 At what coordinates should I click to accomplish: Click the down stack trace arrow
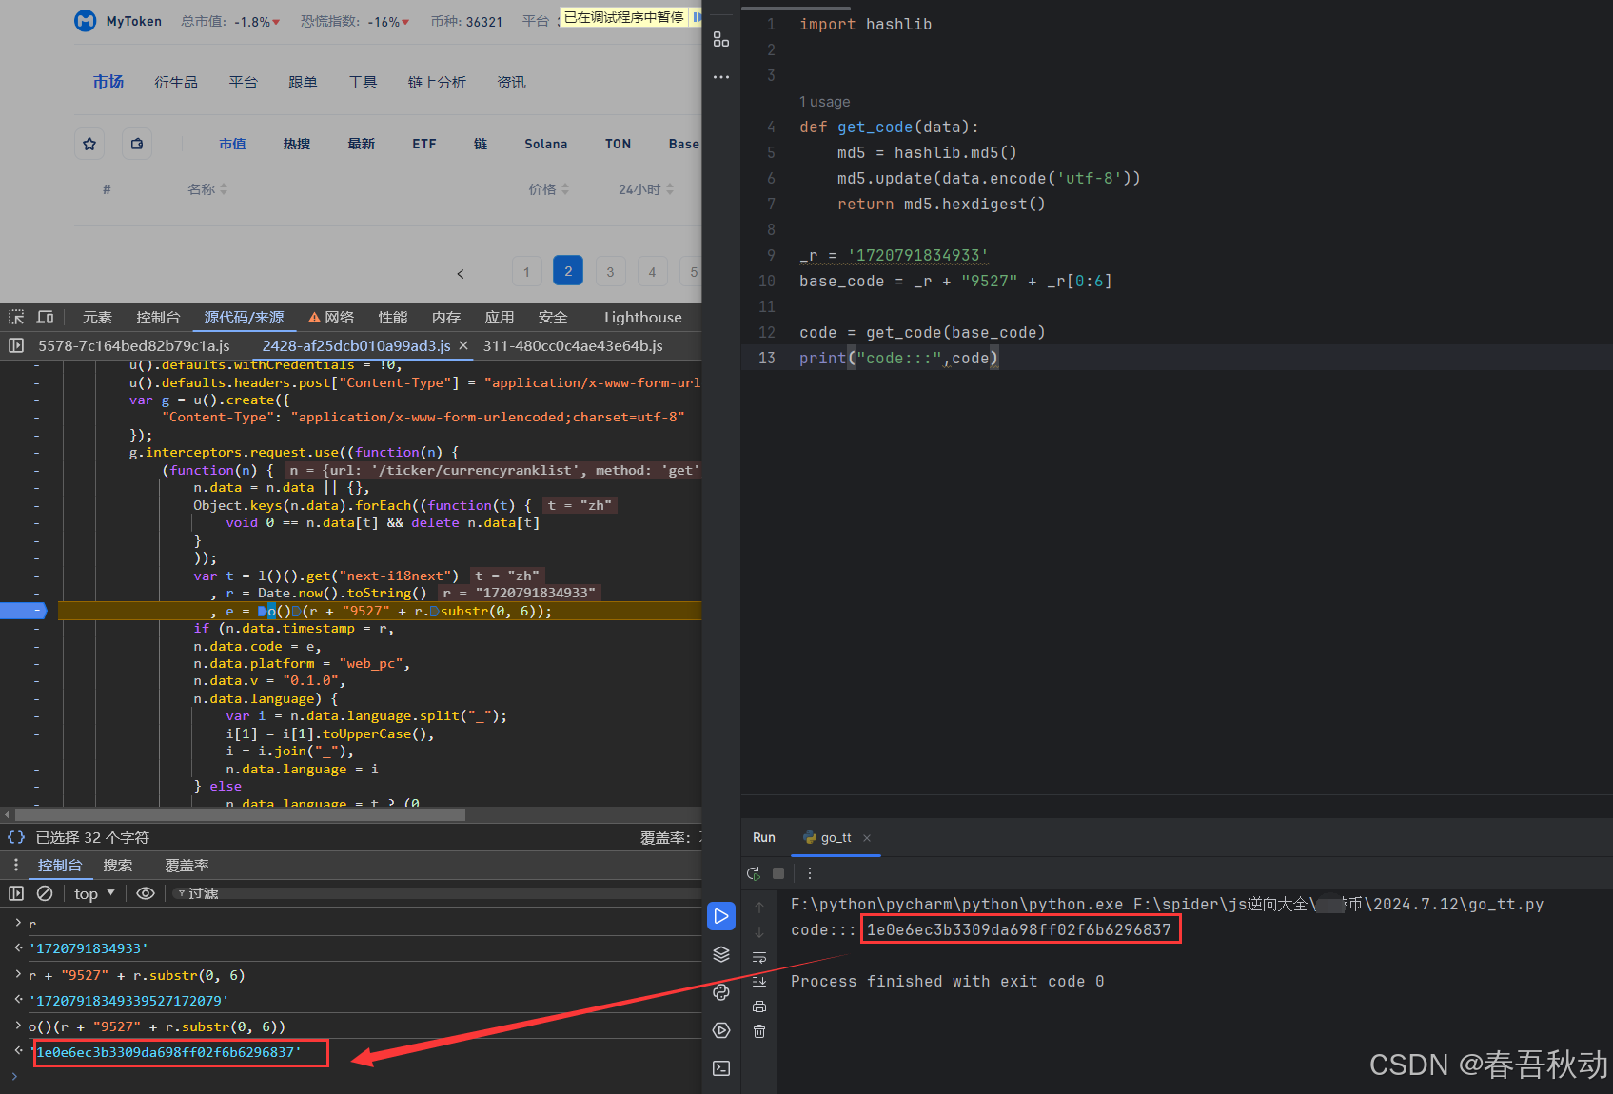pyautogui.click(x=759, y=932)
